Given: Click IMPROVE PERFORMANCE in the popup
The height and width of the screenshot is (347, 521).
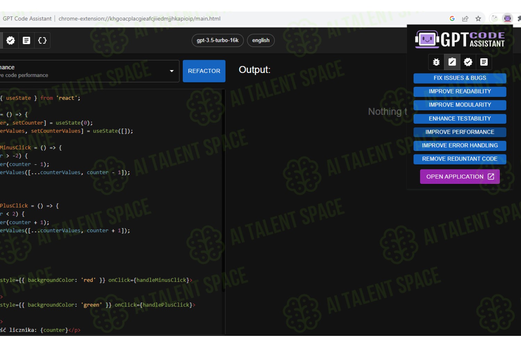Looking at the screenshot, I should (x=460, y=132).
